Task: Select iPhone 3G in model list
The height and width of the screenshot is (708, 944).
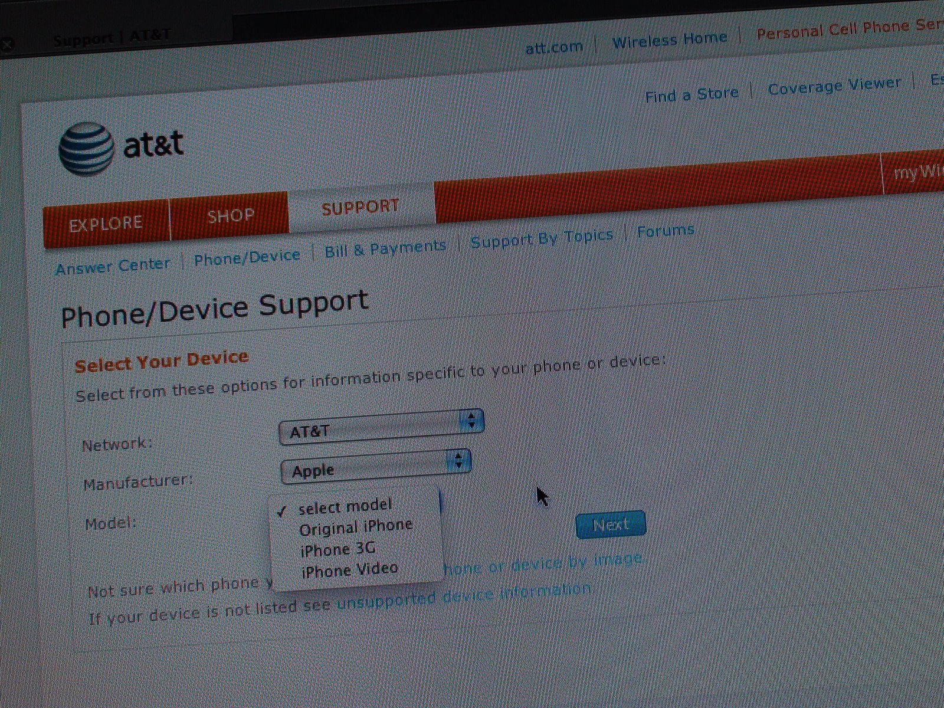Action: tap(337, 550)
